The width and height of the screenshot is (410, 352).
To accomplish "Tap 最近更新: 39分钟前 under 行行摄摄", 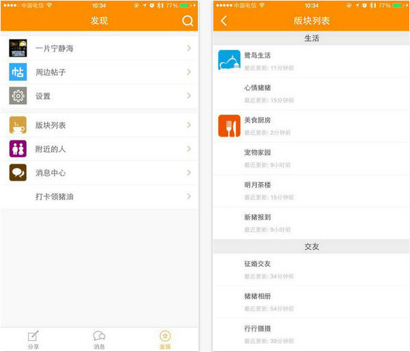I will (269, 341).
